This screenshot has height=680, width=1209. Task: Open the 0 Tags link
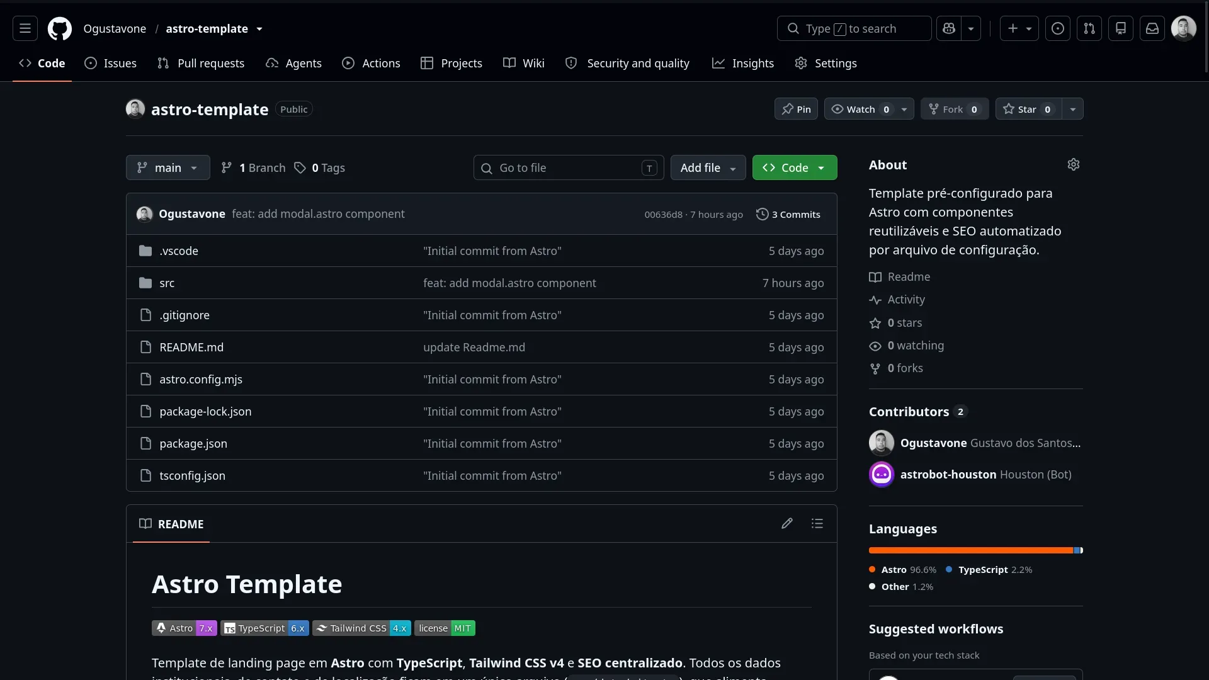point(320,167)
